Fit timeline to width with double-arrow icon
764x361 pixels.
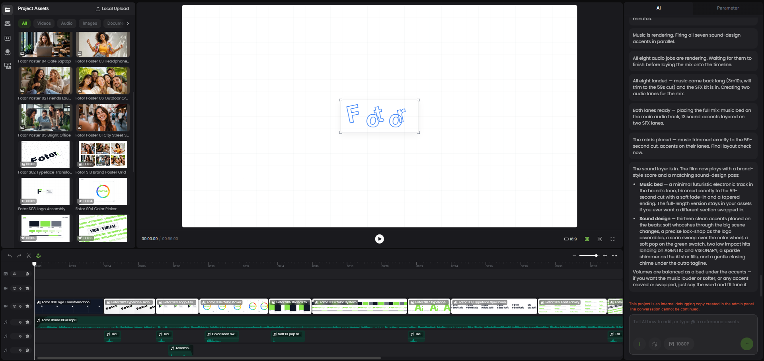pos(614,256)
